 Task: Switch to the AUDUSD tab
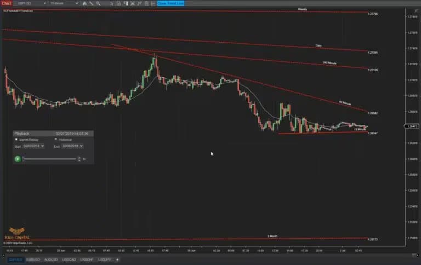(x=52, y=259)
